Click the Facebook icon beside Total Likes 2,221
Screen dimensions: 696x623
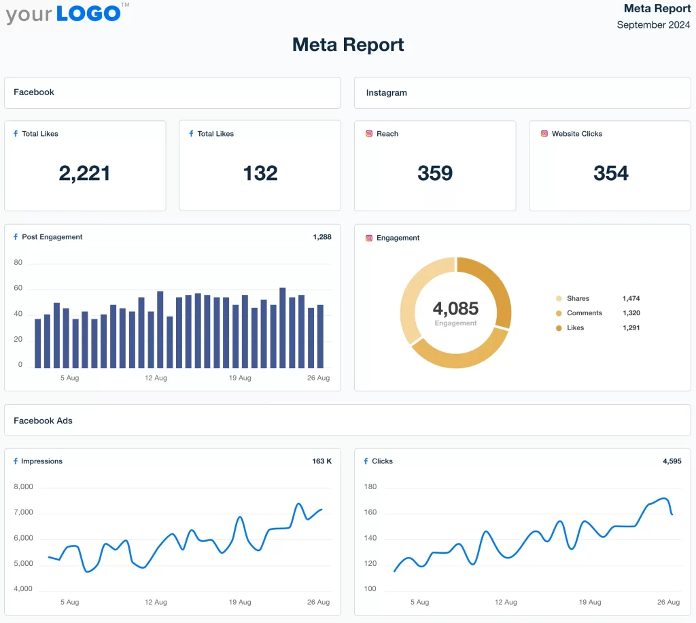17,134
